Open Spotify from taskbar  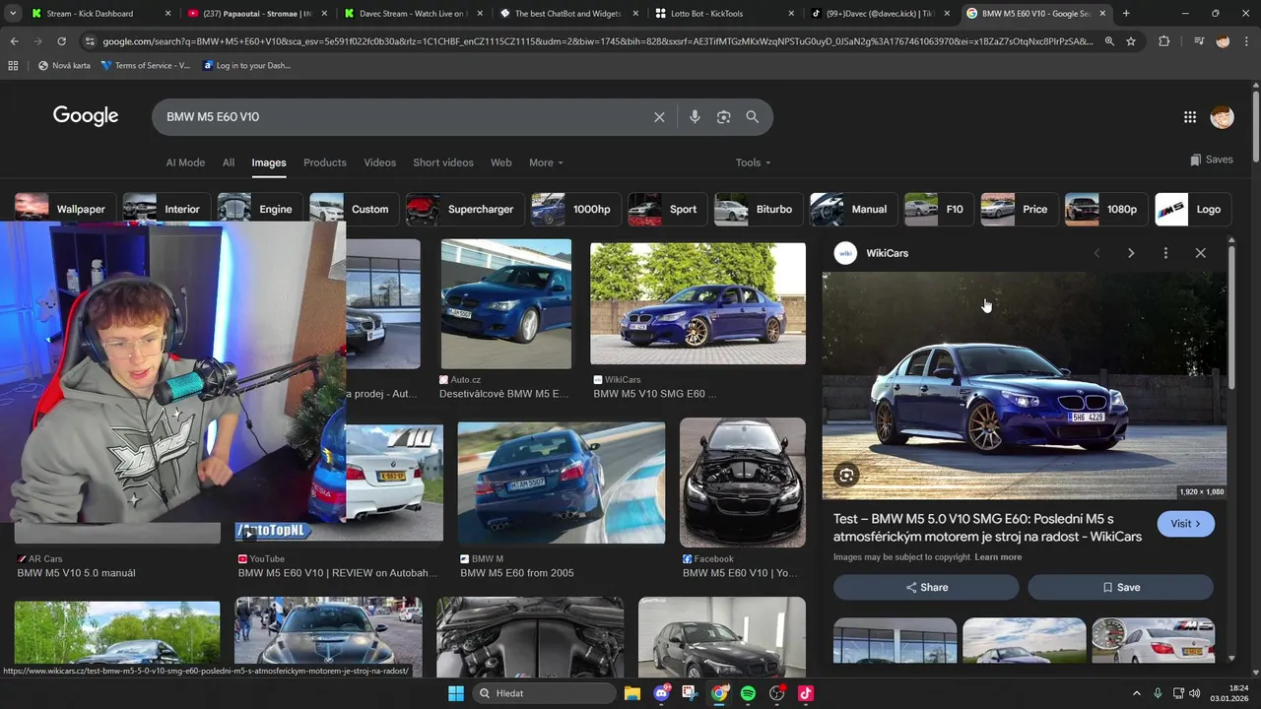tap(748, 693)
